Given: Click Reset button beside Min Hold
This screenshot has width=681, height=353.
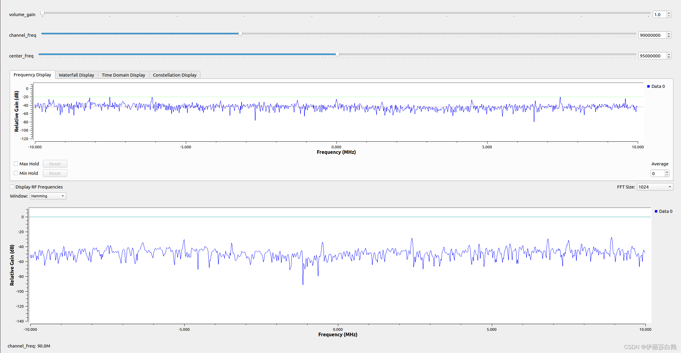Looking at the screenshot, I should [55, 173].
